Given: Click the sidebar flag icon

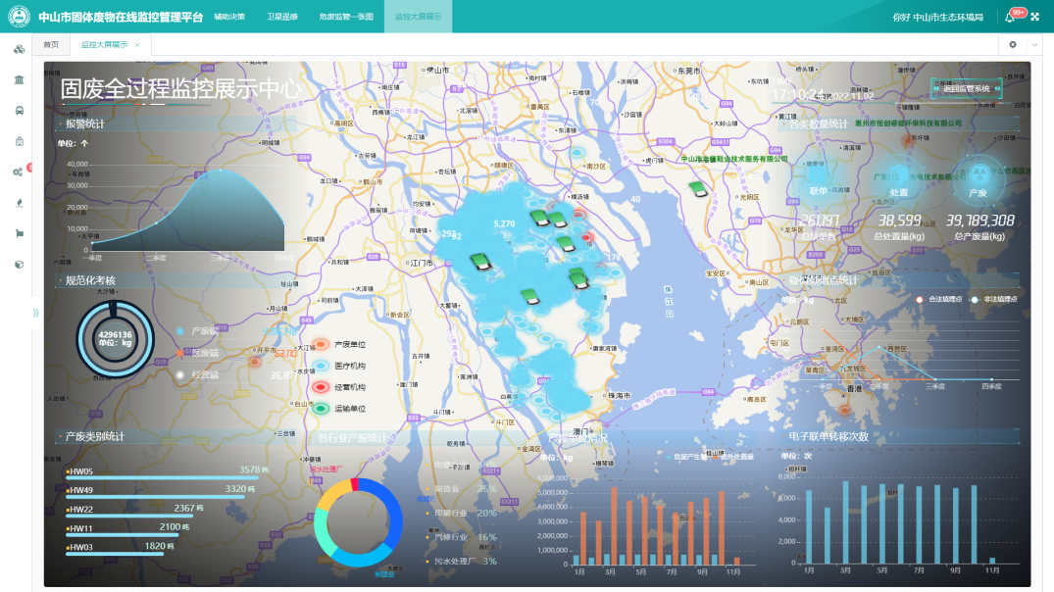Looking at the screenshot, I should pos(19,234).
